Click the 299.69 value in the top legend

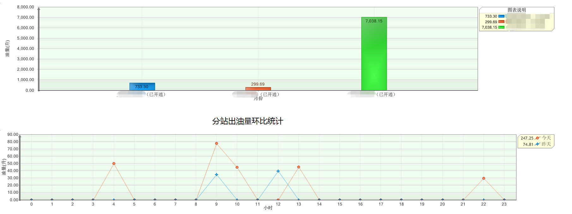tap(491, 22)
